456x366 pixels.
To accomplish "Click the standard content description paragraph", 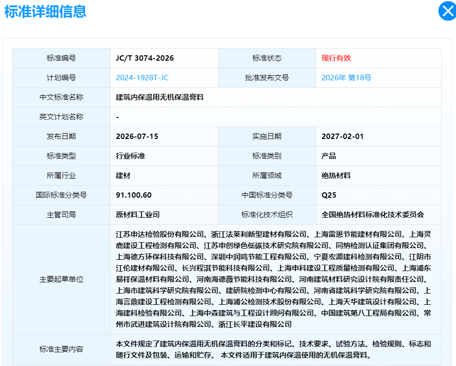I will (x=273, y=349).
